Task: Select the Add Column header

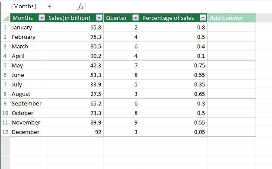Action: 231,18
